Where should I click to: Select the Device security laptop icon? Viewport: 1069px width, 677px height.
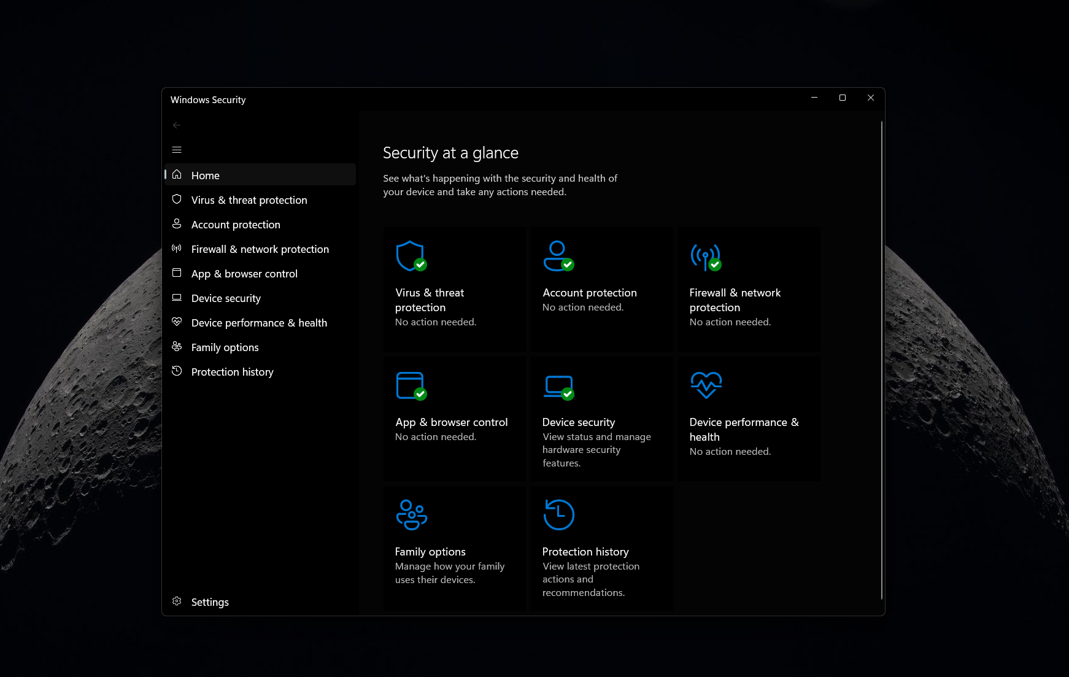[x=558, y=385]
